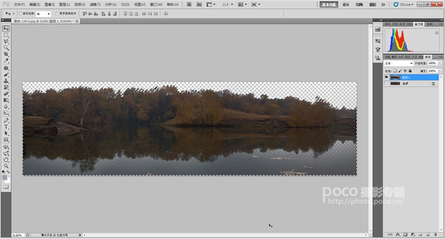
Task: Open the Opacity slider arrow
Action: pyautogui.click(x=440, y=63)
